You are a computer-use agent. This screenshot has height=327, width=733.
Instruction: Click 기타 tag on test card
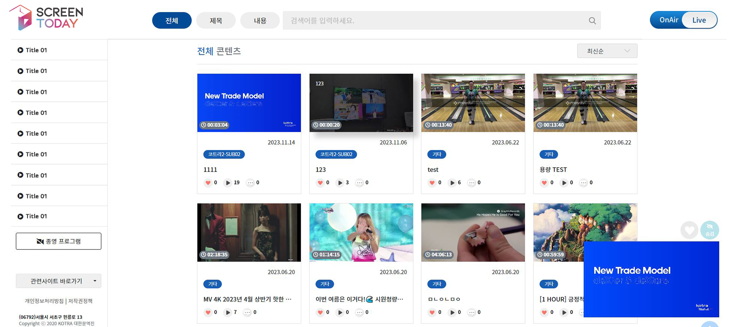coord(437,154)
